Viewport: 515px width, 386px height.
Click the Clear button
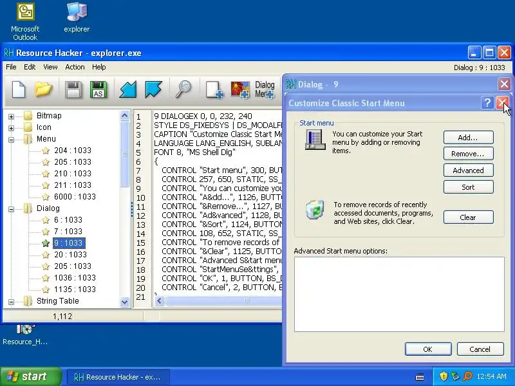tap(469, 217)
